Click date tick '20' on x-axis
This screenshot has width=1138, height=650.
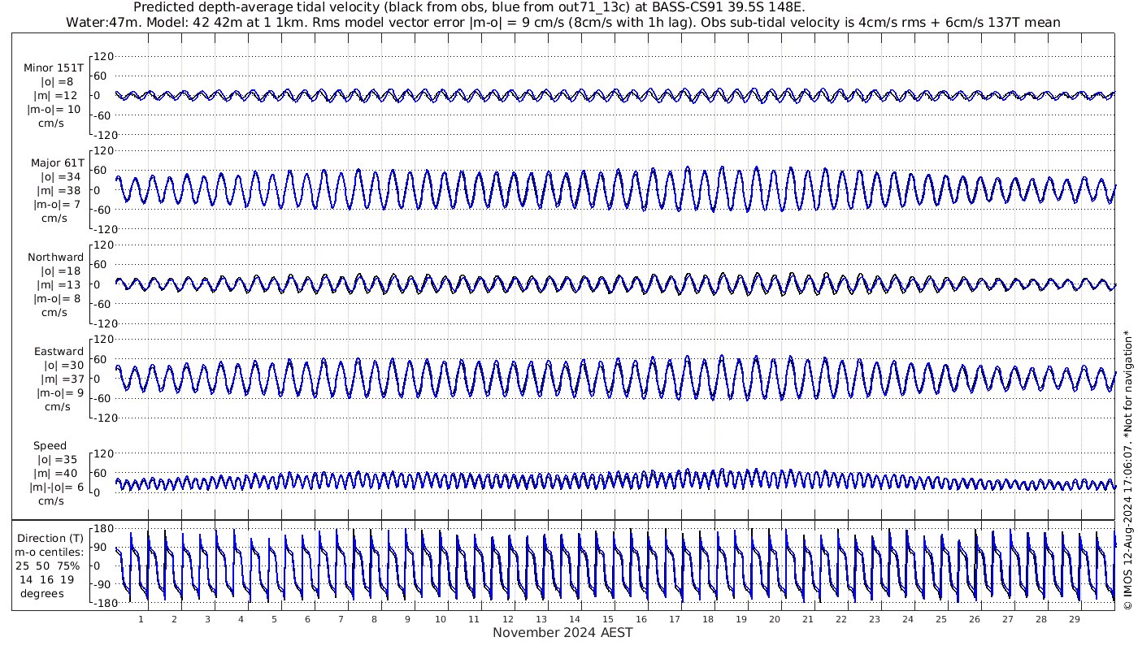(x=774, y=619)
